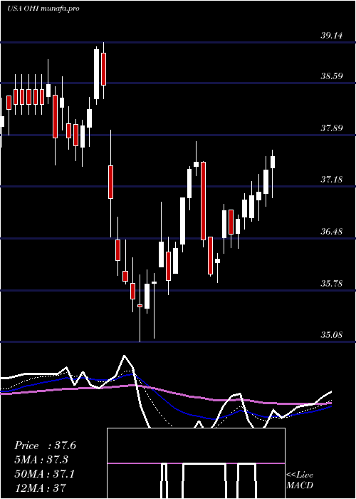The image size is (356, 499).
Task: Click the 5MA : 37.3 readout
Action: (41, 460)
